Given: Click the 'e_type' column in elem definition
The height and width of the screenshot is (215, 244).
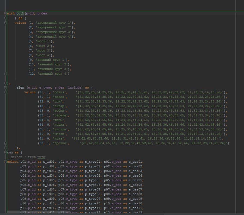Looking at the screenshot, I should 45,87.
